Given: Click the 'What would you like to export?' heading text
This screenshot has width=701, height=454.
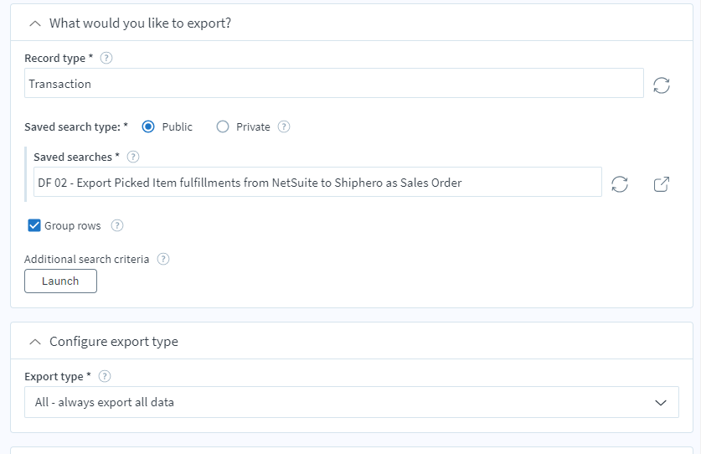Looking at the screenshot, I should (x=140, y=23).
